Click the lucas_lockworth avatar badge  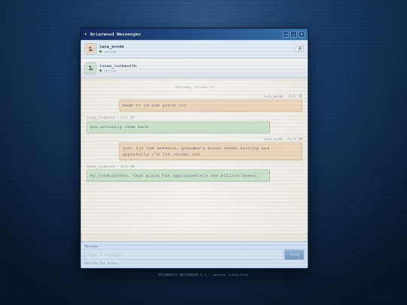pos(90,69)
